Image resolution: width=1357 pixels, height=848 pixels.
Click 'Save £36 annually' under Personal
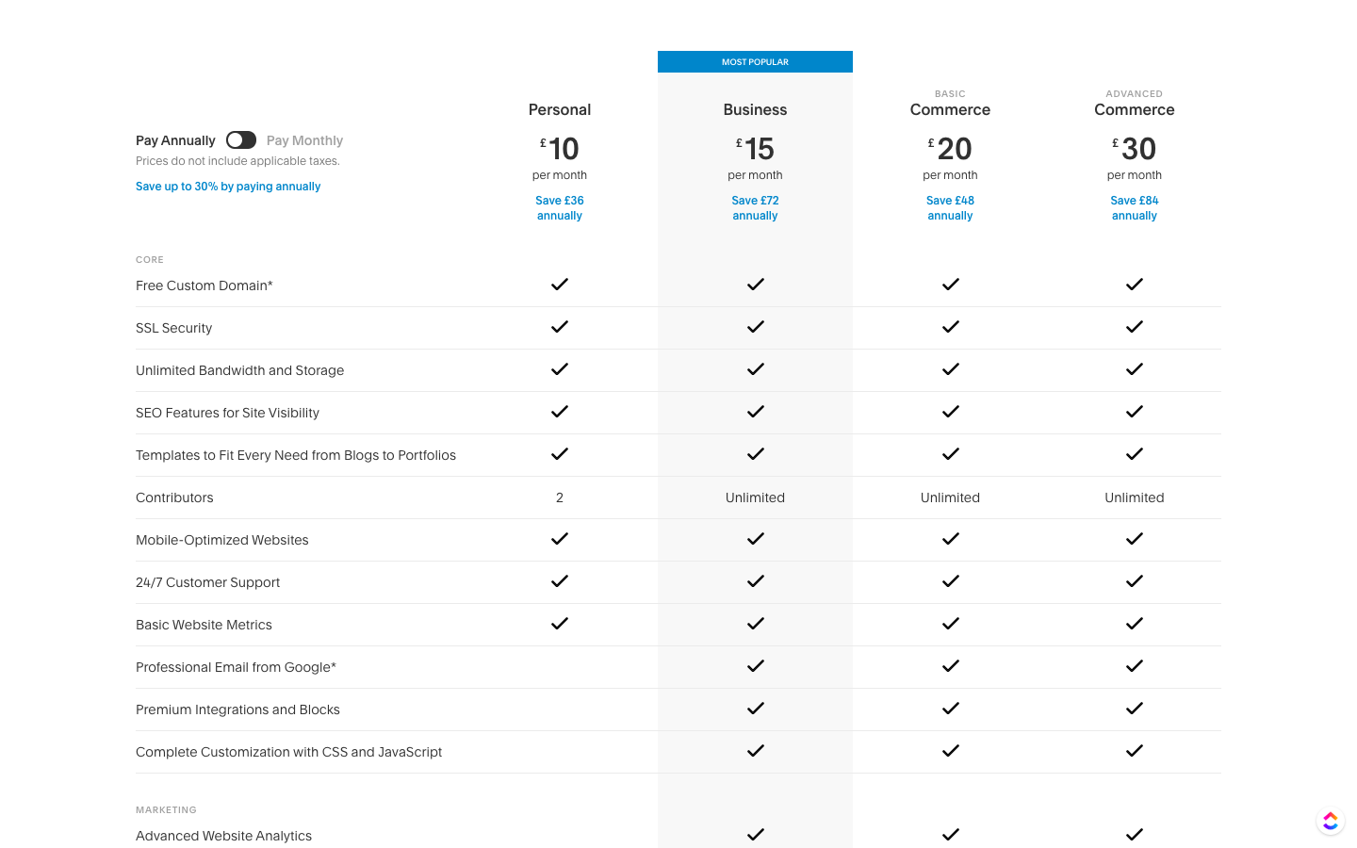click(x=560, y=208)
